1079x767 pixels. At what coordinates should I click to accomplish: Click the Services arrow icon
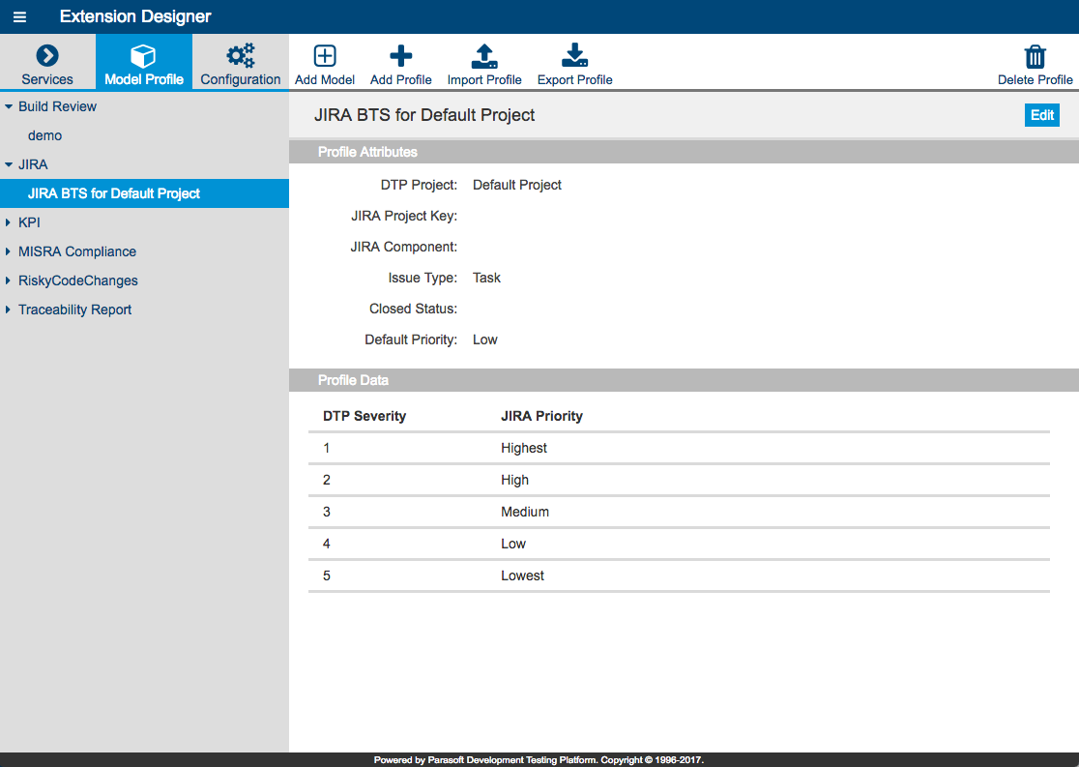[x=47, y=56]
